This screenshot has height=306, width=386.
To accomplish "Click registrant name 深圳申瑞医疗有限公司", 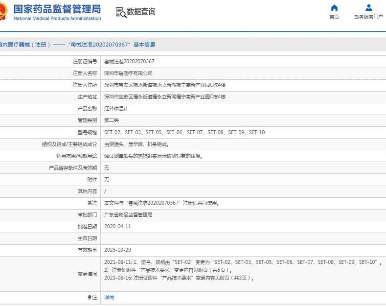I will [x=128, y=73].
